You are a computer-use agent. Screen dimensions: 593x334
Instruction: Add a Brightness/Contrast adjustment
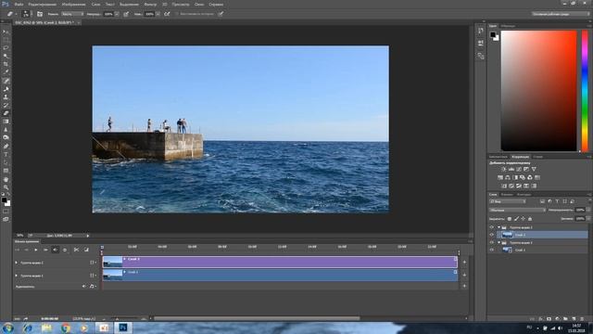pos(504,169)
